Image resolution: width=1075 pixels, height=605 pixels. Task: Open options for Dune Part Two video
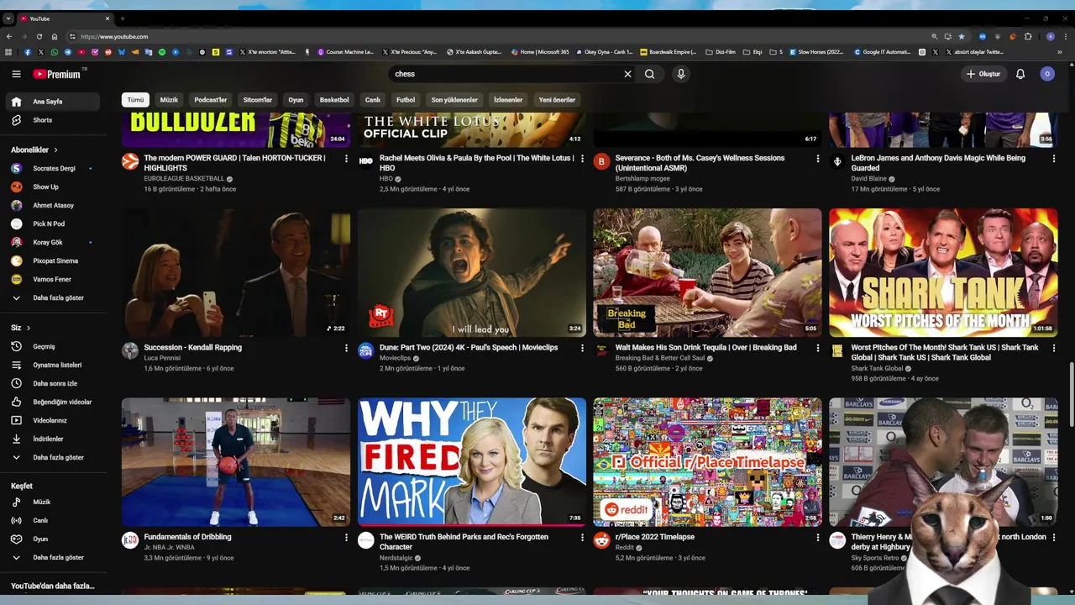click(582, 348)
